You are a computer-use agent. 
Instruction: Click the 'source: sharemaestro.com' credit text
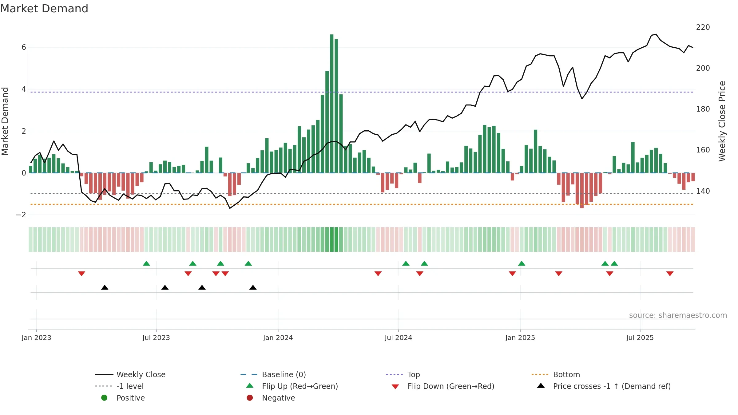coord(678,315)
